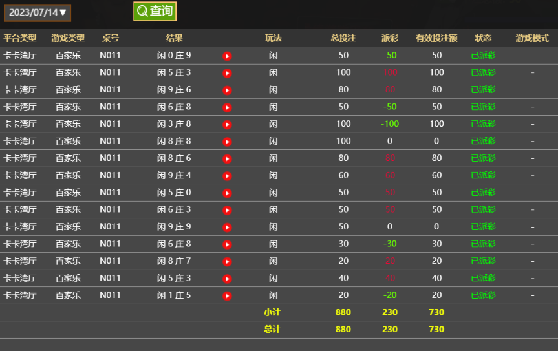Click valid bet 0 in 闲 8 庄 8 row

point(436,141)
